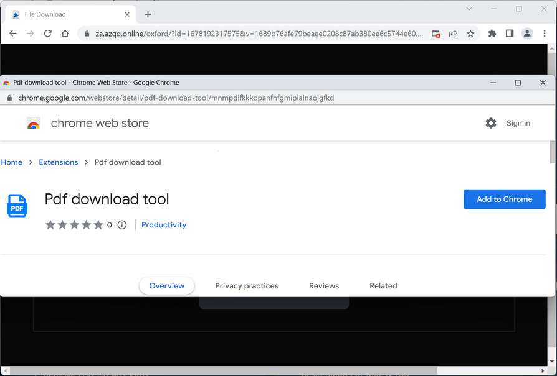This screenshot has width=557, height=376.
Task: Minimize the Chrome Web Store popup window
Action: [x=493, y=83]
